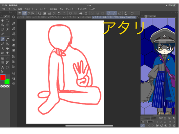Select the Move layer tool

(7, 25)
